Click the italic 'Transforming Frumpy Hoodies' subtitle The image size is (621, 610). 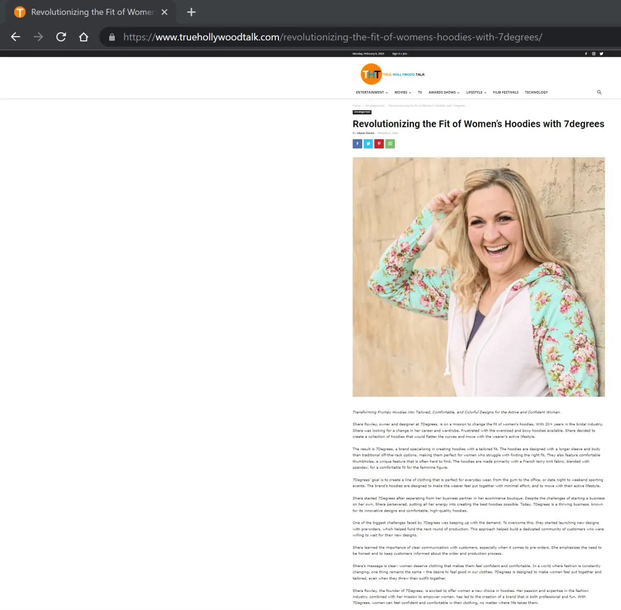point(456,412)
